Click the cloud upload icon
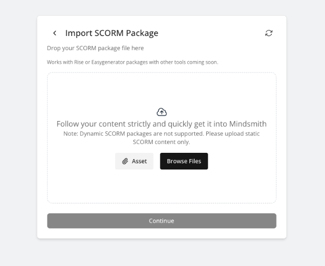This screenshot has height=266, width=325. pos(161,112)
